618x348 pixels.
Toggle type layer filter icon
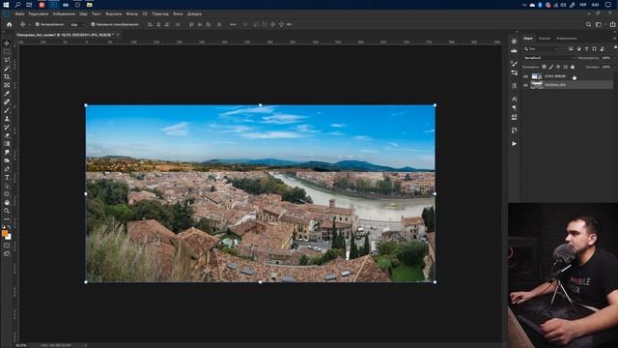(586, 49)
